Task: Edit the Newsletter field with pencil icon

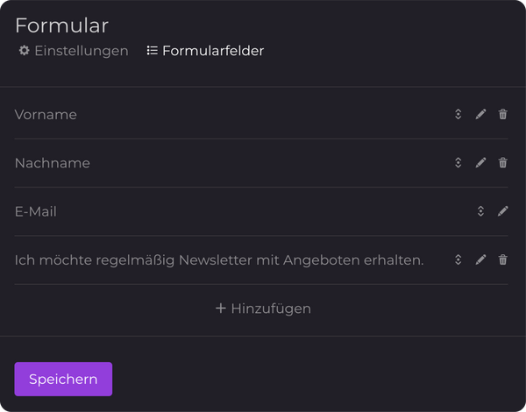Action: pos(480,259)
